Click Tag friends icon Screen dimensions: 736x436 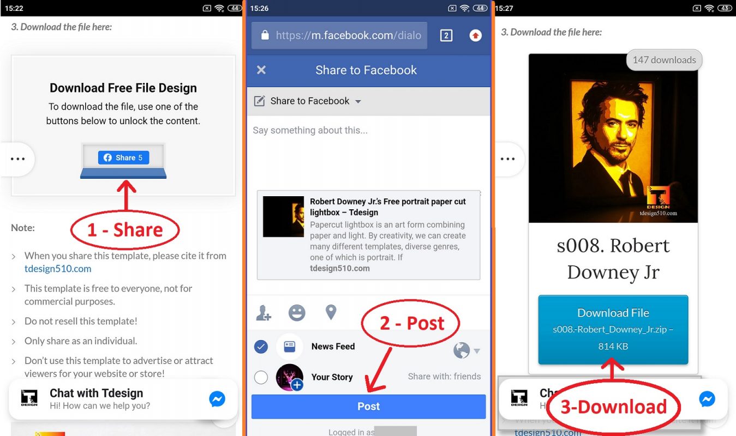point(264,313)
